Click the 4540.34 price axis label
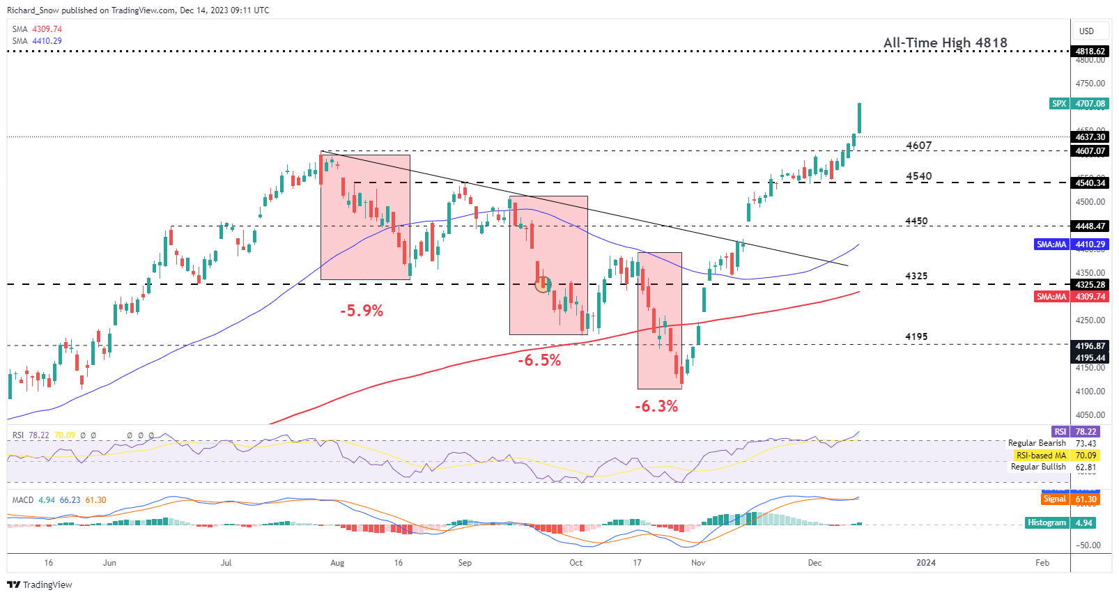This screenshot has height=597, width=1119. (x=1090, y=183)
